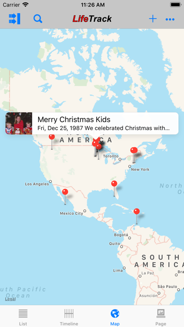Viewport: 184px width, 327px height.
Task: Open the more options ellipsis menu
Action: click(170, 19)
